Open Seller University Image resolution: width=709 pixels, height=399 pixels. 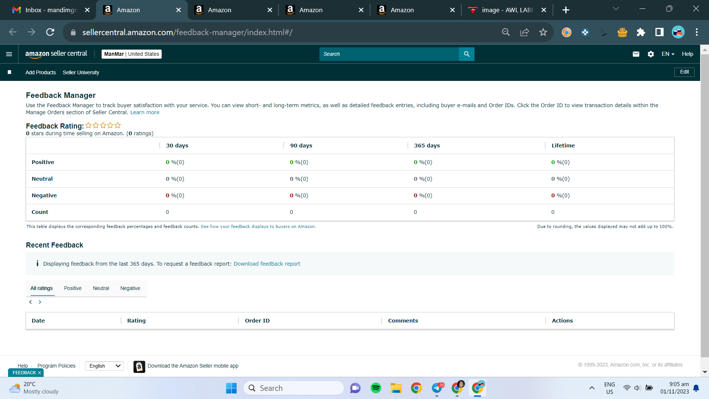tap(81, 72)
